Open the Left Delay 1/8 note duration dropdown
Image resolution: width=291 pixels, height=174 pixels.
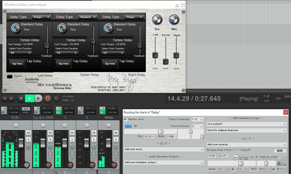[x=20, y=53]
